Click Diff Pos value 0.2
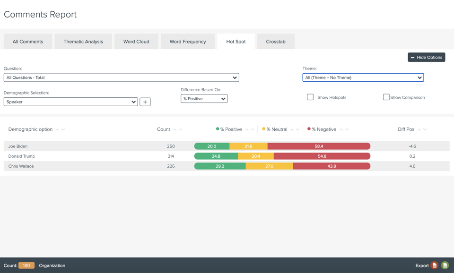Screen dimensions: 454x273 click(412, 156)
